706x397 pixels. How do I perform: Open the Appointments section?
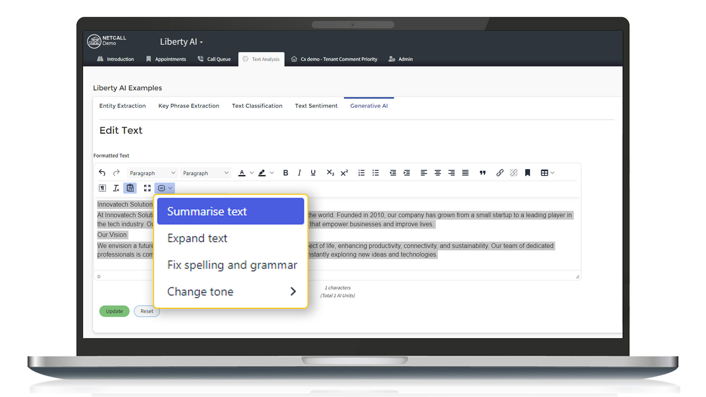(x=170, y=59)
